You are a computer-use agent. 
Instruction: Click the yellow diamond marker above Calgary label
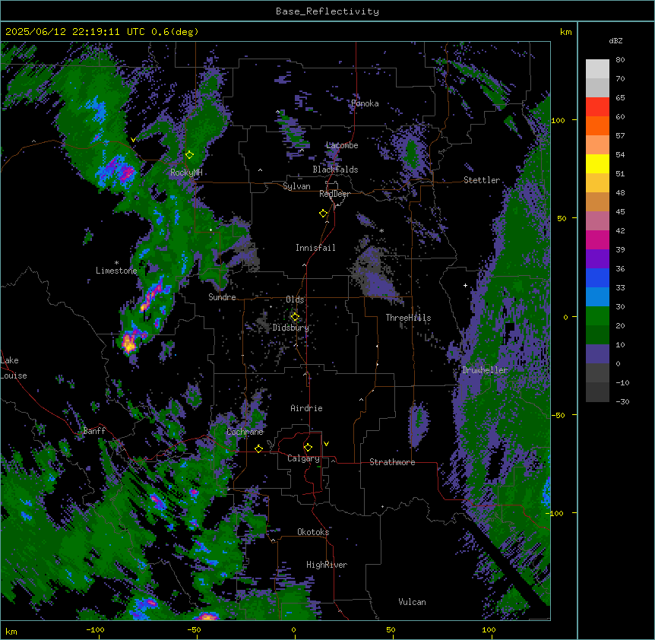click(308, 448)
